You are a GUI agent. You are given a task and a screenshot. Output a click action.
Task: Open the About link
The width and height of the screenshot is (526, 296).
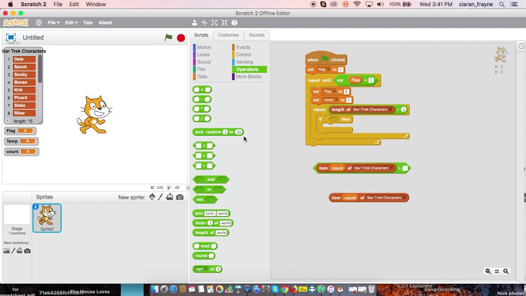point(105,23)
